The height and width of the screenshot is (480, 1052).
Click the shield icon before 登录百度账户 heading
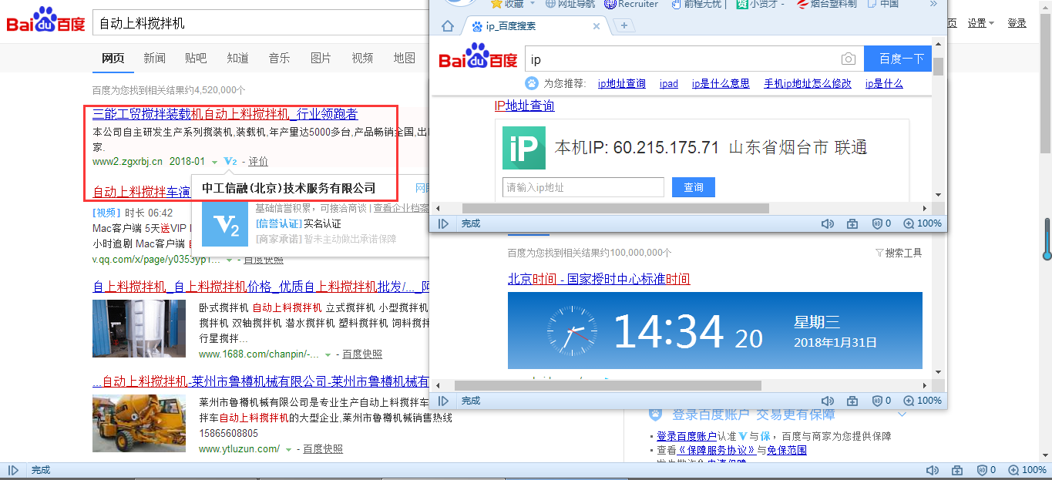coord(655,415)
